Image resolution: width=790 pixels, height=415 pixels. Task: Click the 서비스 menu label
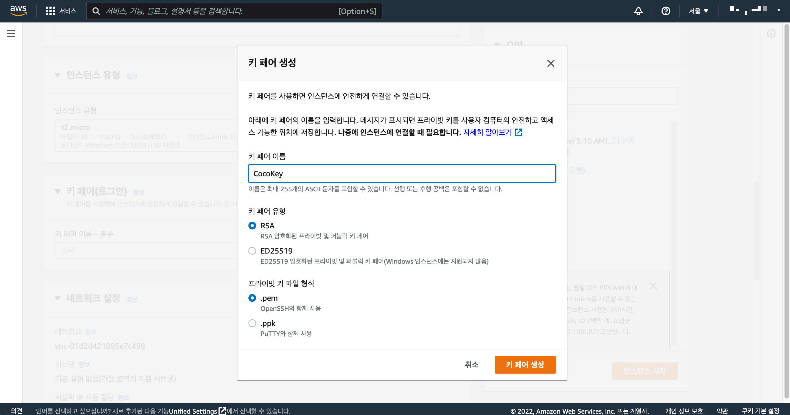(x=68, y=11)
